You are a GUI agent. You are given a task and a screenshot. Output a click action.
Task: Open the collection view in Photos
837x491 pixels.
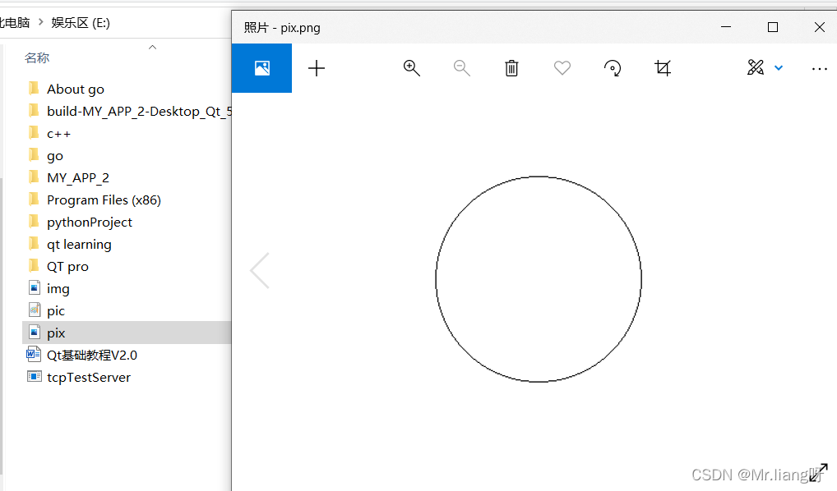tap(261, 68)
